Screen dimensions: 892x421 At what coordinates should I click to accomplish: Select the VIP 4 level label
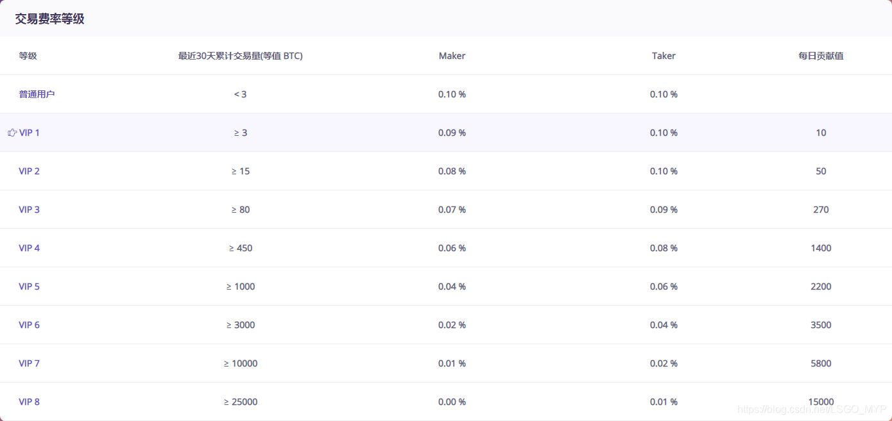tap(30, 248)
